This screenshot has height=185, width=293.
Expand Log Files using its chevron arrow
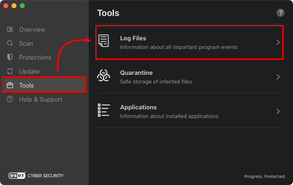point(278,42)
